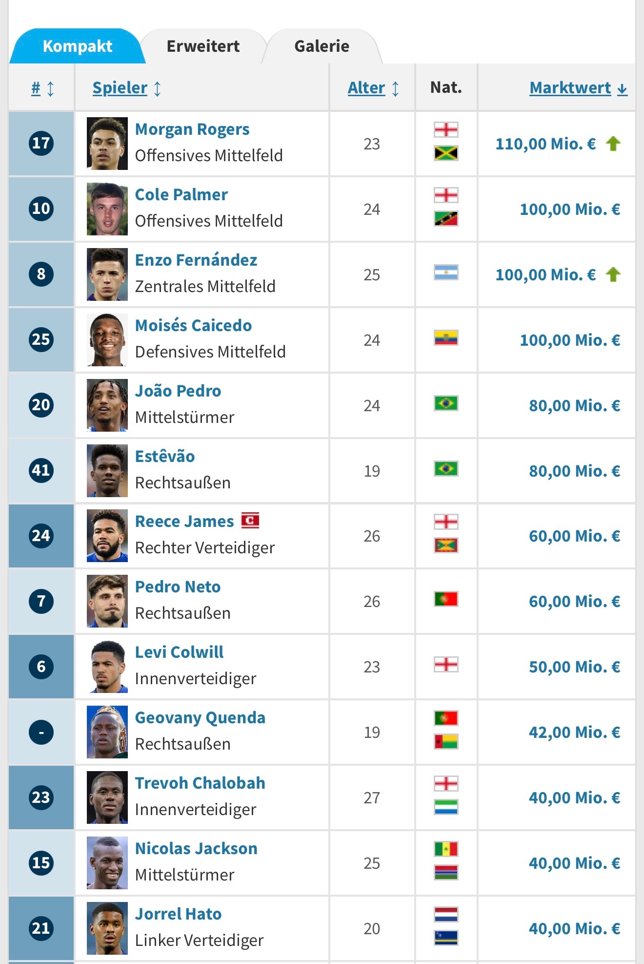Click the England flag next to Morgan Rogers
This screenshot has height=964, width=644.
point(446,130)
